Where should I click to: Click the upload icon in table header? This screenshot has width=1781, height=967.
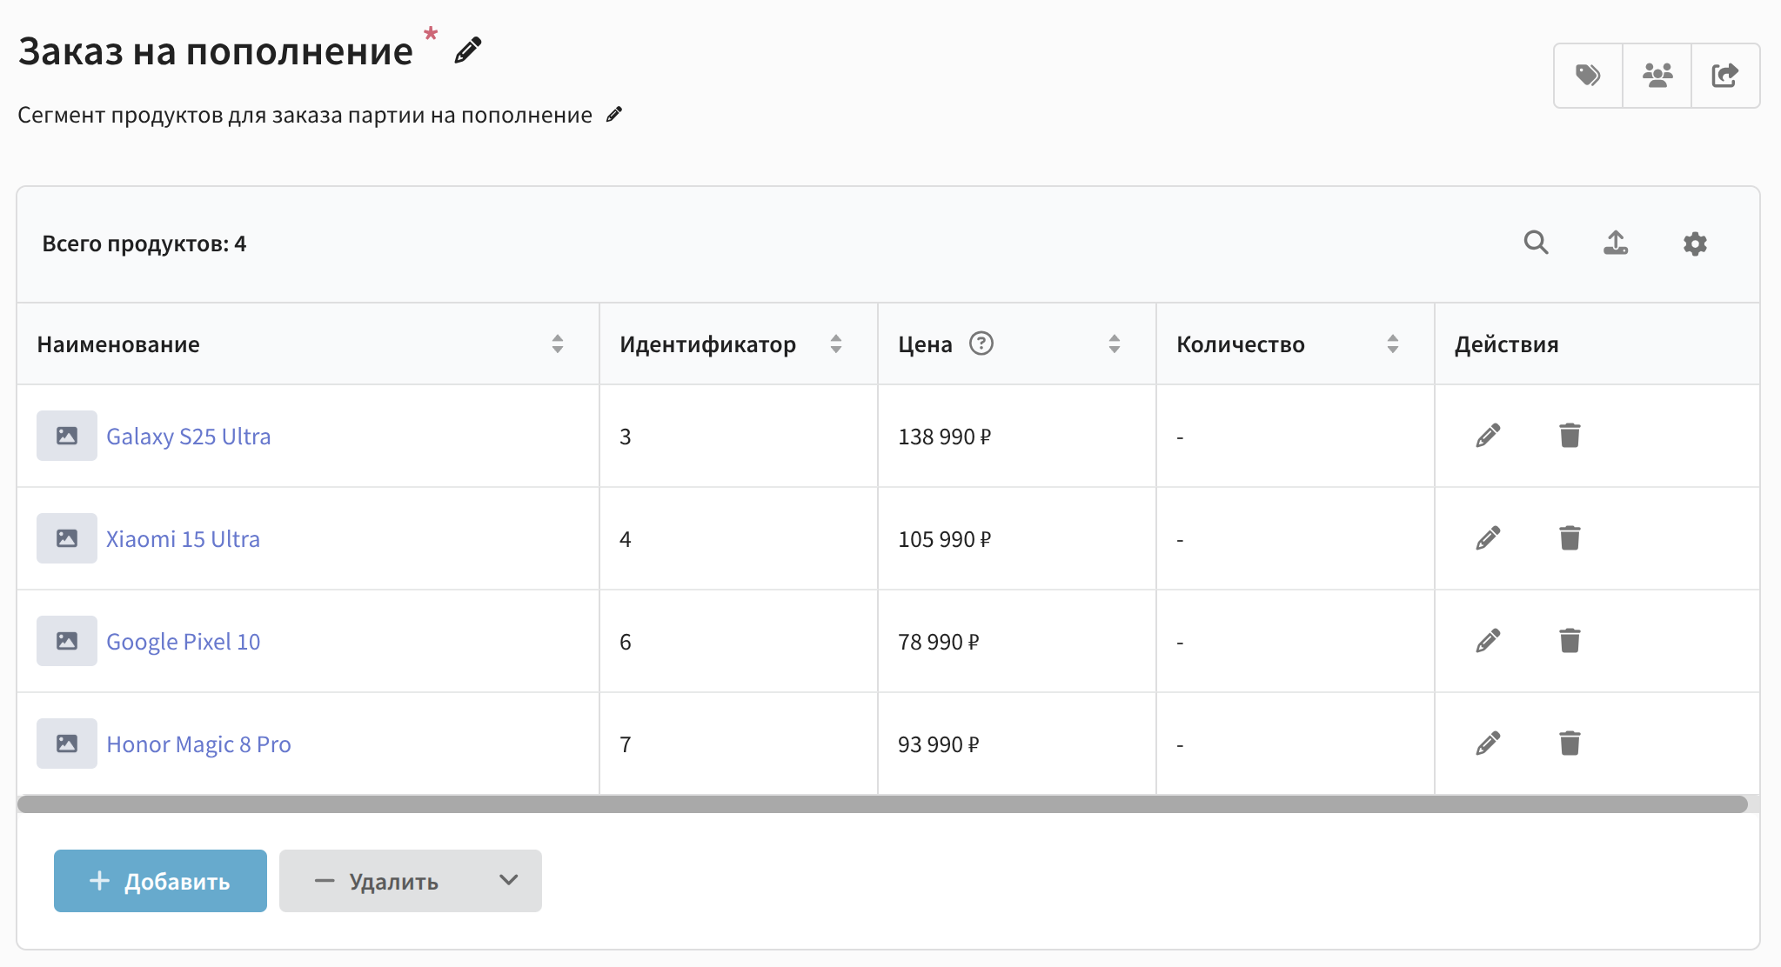tap(1616, 243)
